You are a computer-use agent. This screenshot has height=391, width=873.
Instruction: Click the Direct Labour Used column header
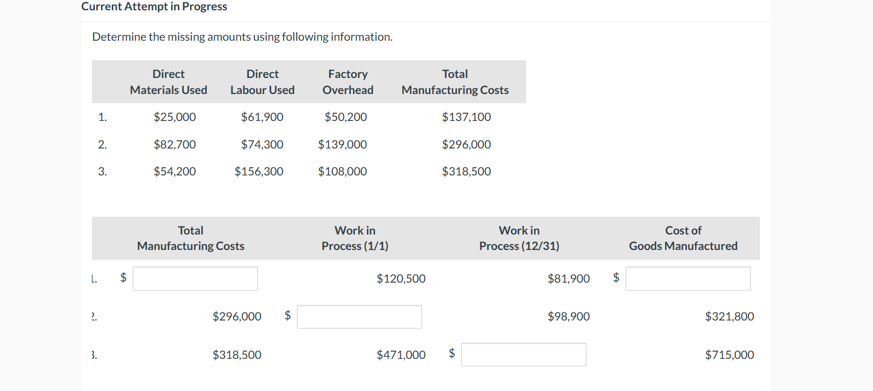click(x=262, y=82)
